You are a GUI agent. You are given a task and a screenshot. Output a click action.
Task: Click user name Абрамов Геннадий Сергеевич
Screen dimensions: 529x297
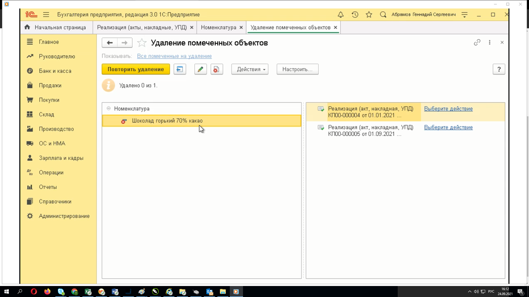[x=424, y=15]
